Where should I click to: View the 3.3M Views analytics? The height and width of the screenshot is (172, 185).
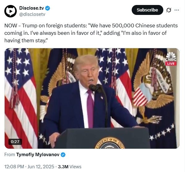click(70, 167)
